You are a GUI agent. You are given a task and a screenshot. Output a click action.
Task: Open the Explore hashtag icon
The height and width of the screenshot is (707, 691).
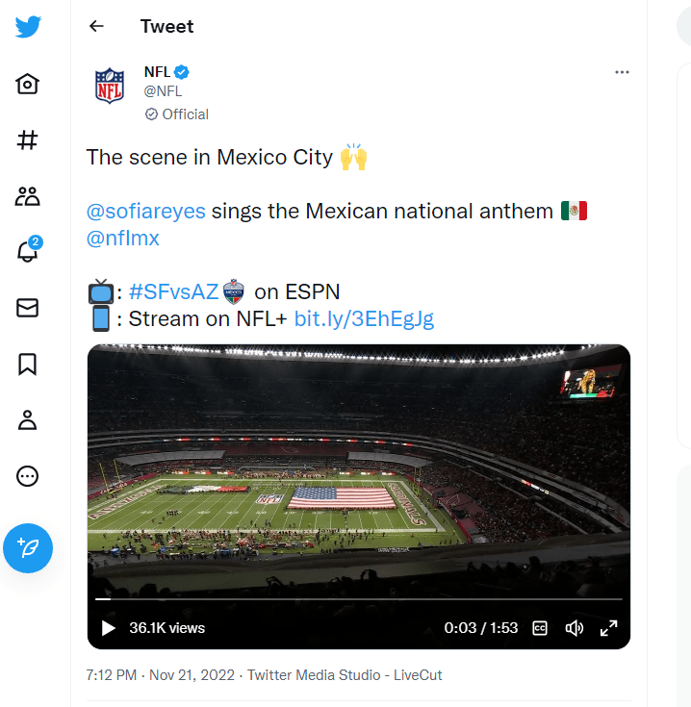(28, 140)
